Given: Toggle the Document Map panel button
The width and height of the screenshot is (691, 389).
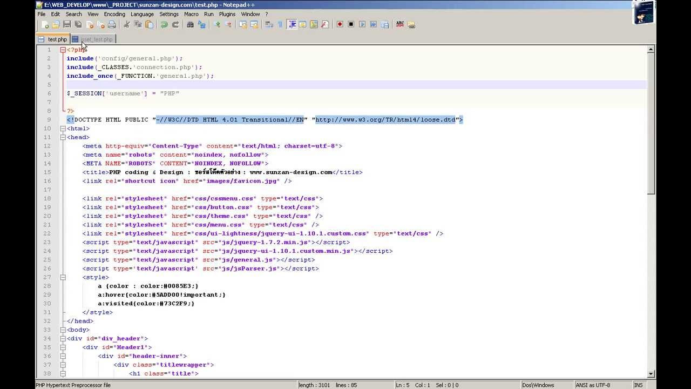Looking at the screenshot, I should 314,24.
